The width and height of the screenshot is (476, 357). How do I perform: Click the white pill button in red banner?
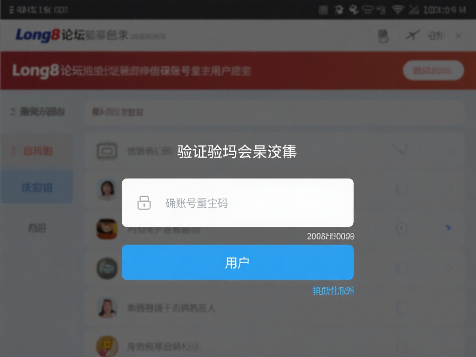point(433,71)
